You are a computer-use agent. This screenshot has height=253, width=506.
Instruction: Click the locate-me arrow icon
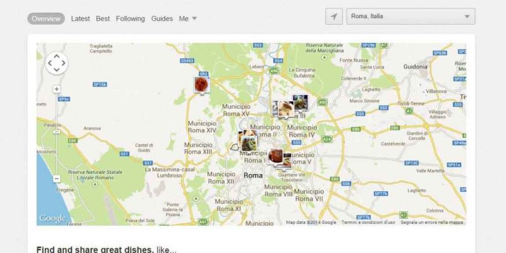coord(334,16)
